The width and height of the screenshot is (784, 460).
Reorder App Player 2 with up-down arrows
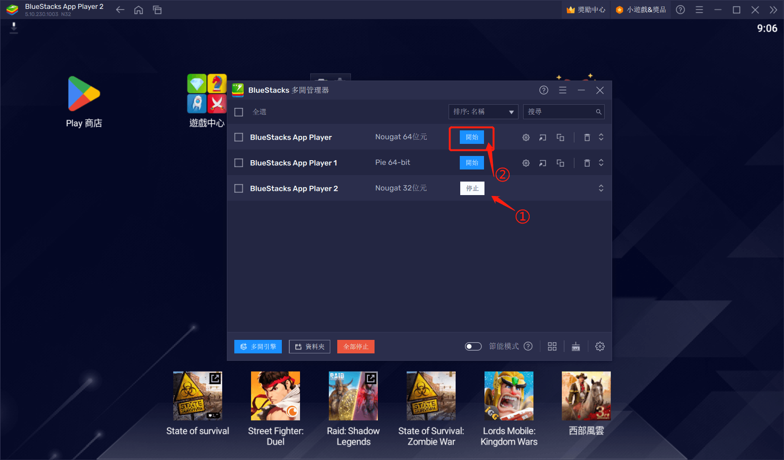601,188
